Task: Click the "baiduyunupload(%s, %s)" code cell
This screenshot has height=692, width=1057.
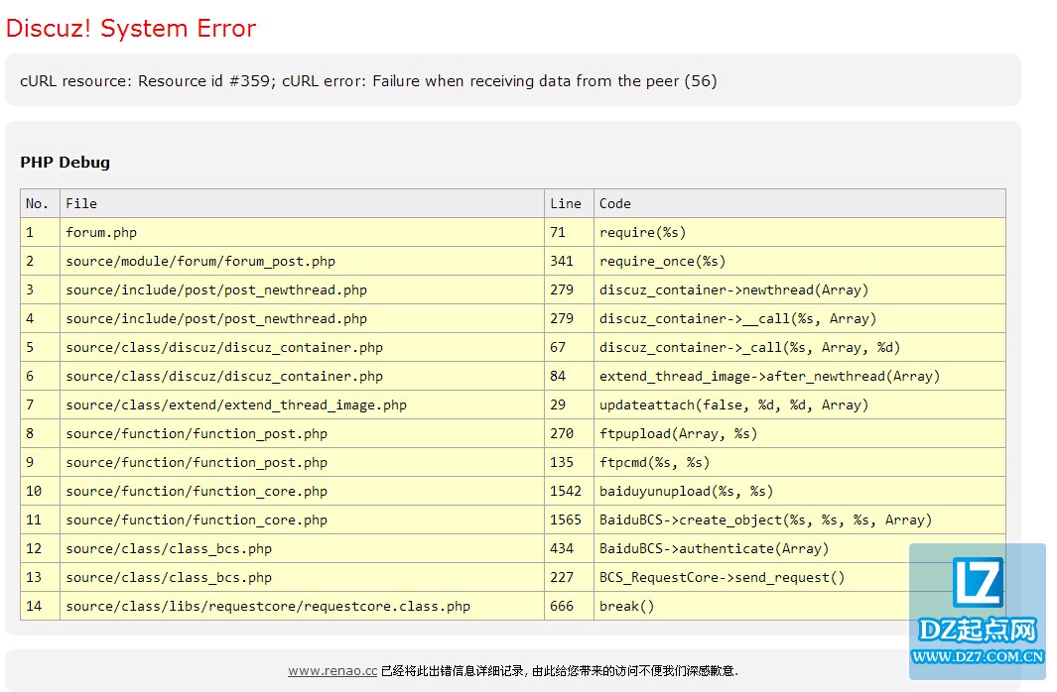Action: pyautogui.click(x=800, y=492)
